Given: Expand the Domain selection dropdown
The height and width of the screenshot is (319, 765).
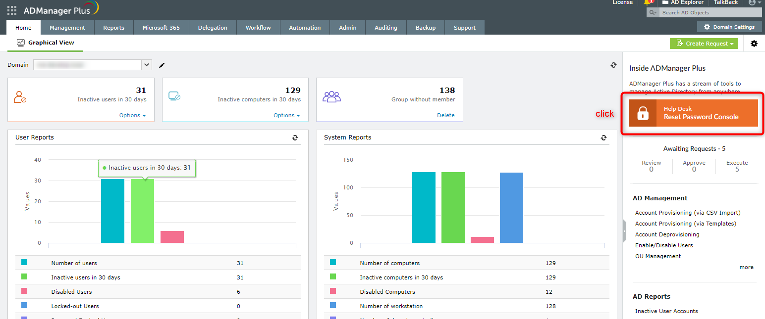Looking at the screenshot, I should coord(147,65).
